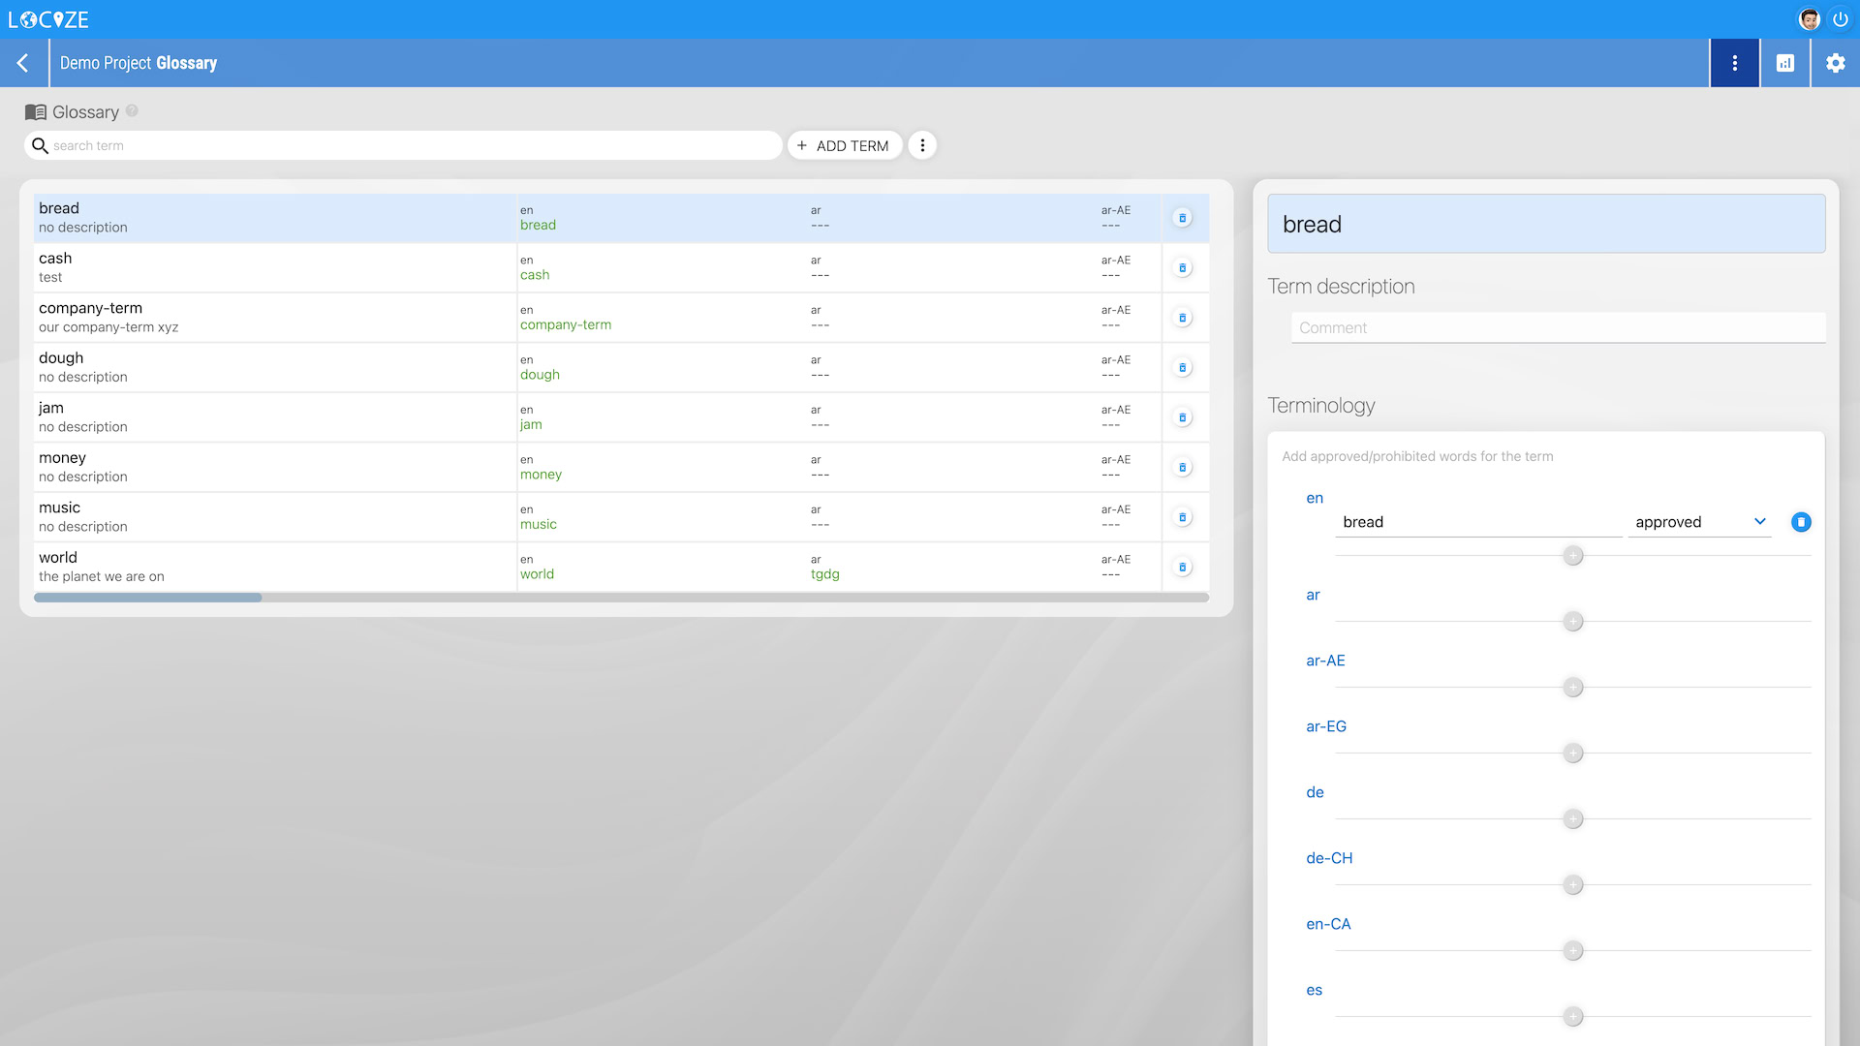The width and height of the screenshot is (1860, 1046).
Task: Delete the cash term row
Action: click(x=1182, y=267)
